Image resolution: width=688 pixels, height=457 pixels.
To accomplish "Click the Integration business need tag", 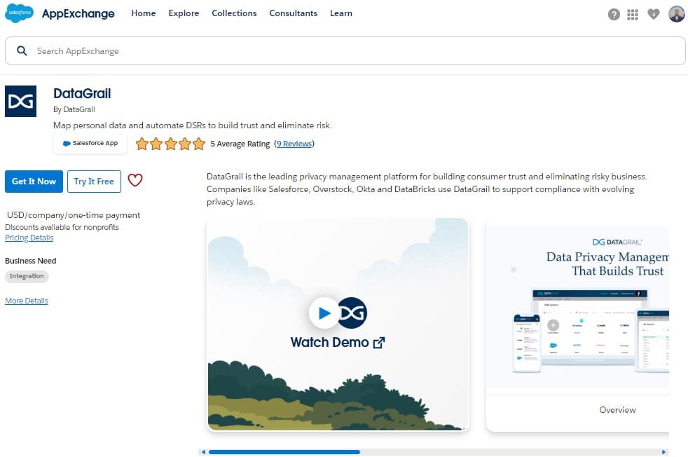I will coord(27,276).
